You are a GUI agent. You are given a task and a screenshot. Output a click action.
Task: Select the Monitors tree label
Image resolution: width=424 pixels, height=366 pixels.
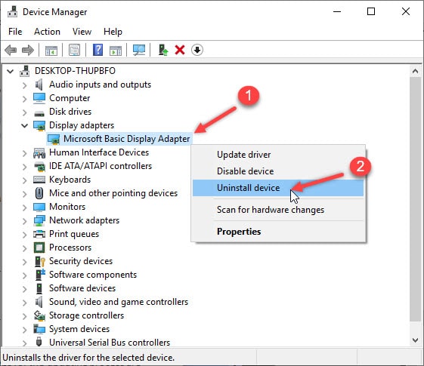(x=67, y=207)
